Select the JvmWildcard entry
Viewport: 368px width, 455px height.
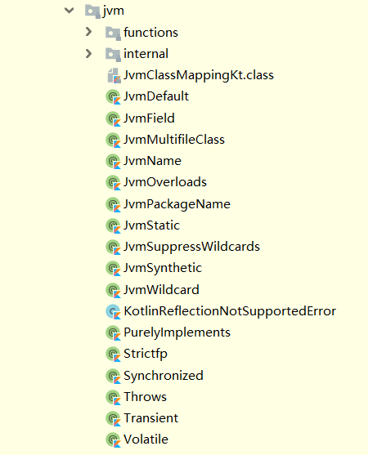pyautogui.click(x=161, y=290)
